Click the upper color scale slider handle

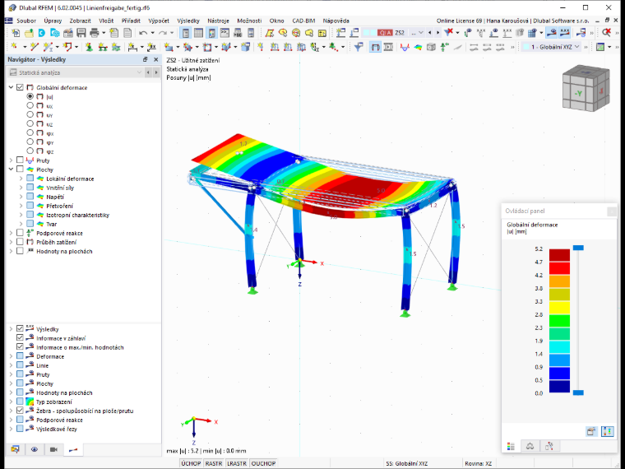pyautogui.click(x=578, y=248)
